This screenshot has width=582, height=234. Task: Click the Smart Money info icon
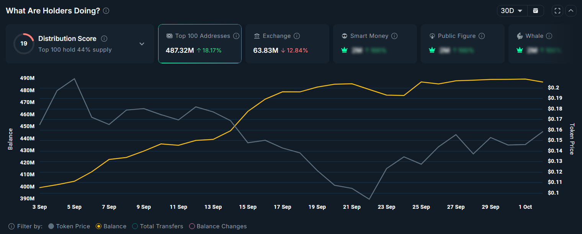click(x=394, y=36)
